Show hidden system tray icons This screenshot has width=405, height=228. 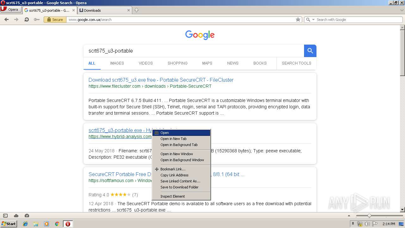pyautogui.click(x=353, y=224)
